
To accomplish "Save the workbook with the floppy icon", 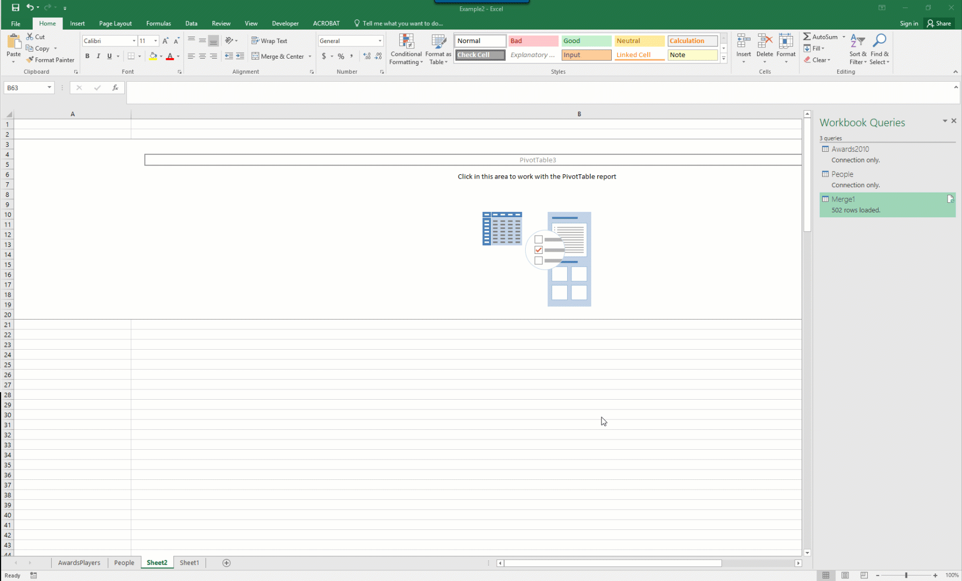I will tap(15, 8).
